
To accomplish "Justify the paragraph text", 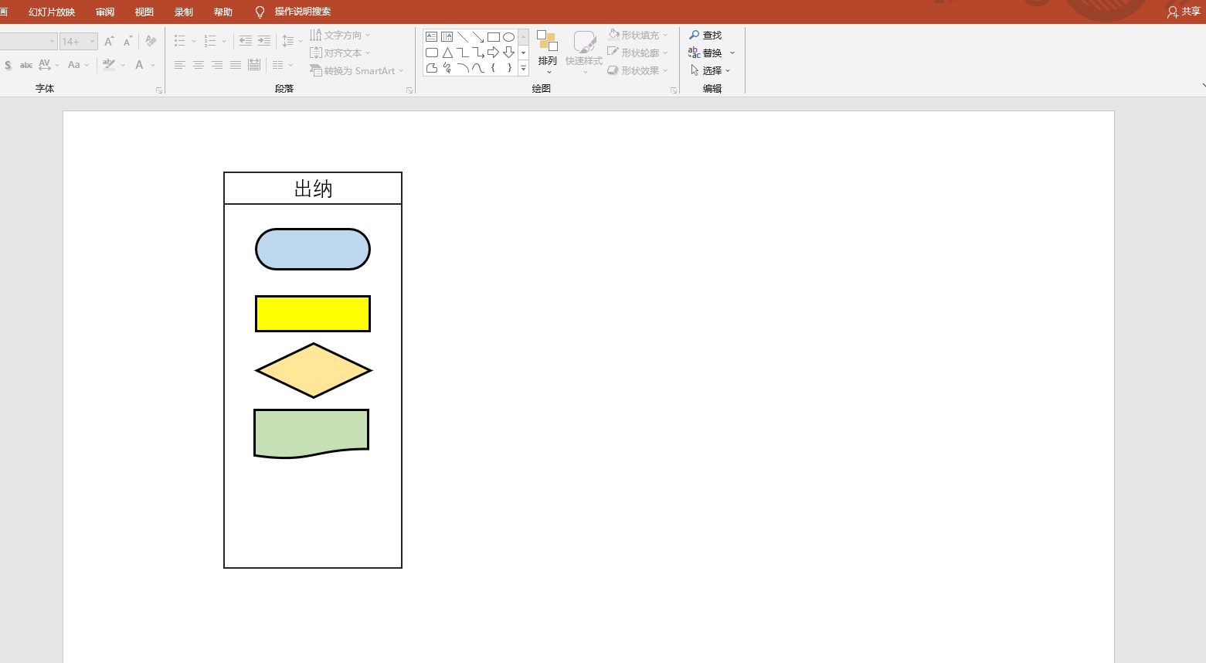I will [x=236, y=65].
